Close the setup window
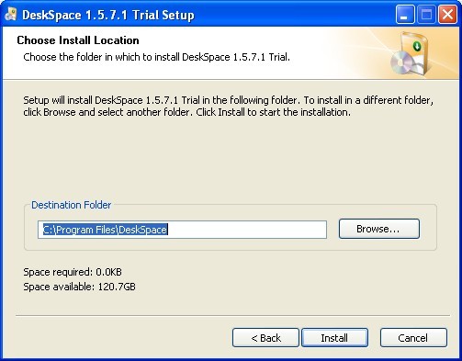The width and height of the screenshot is (462, 361). (447, 14)
